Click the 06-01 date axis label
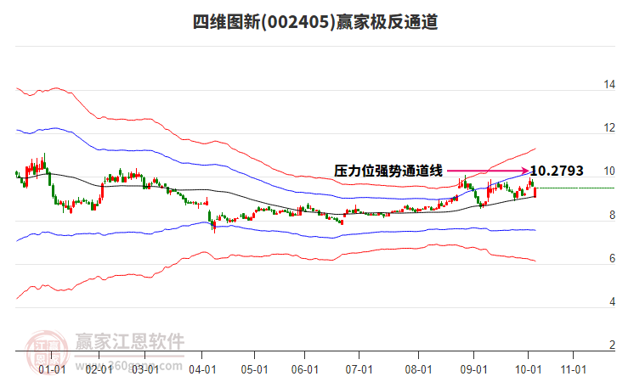This screenshot has height=382, width=617. coord(304,369)
